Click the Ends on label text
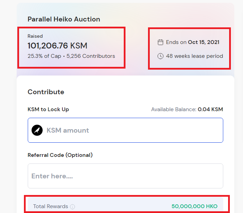The height and width of the screenshot is (213, 243). (176, 42)
